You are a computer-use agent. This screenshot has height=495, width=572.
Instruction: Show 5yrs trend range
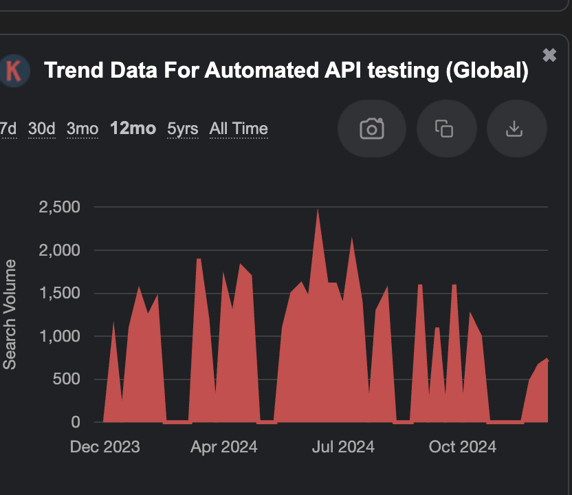(183, 129)
